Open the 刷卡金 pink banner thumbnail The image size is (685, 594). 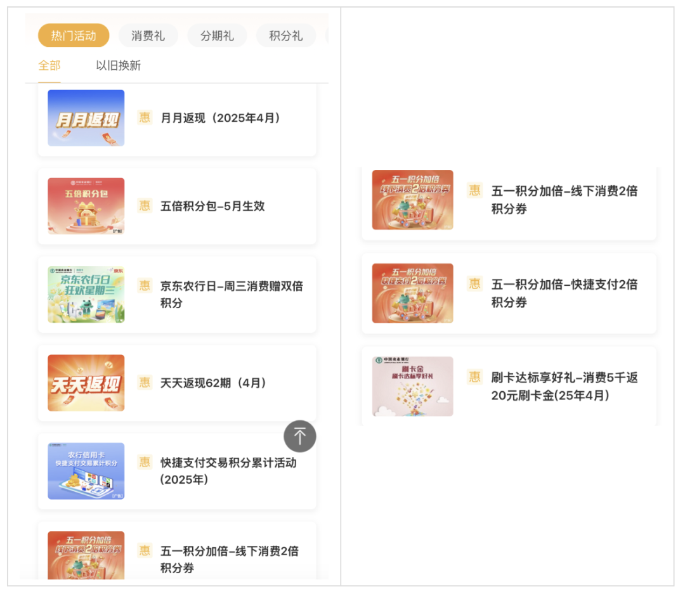click(412, 387)
